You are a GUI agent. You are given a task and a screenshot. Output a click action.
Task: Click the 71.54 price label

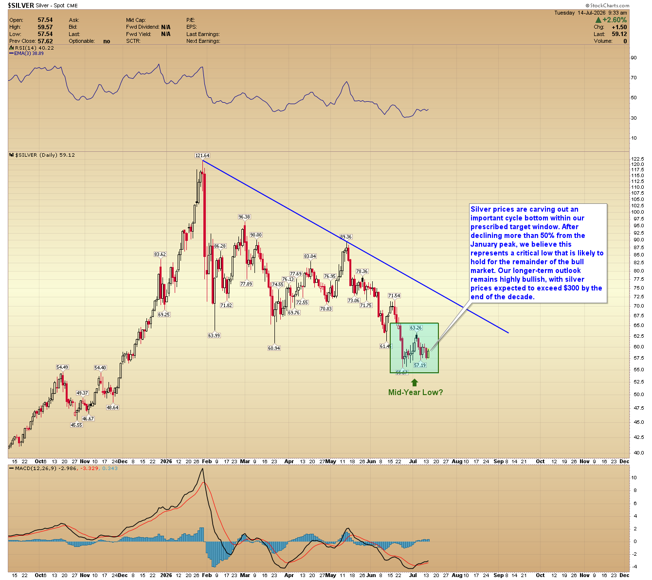click(x=394, y=296)
